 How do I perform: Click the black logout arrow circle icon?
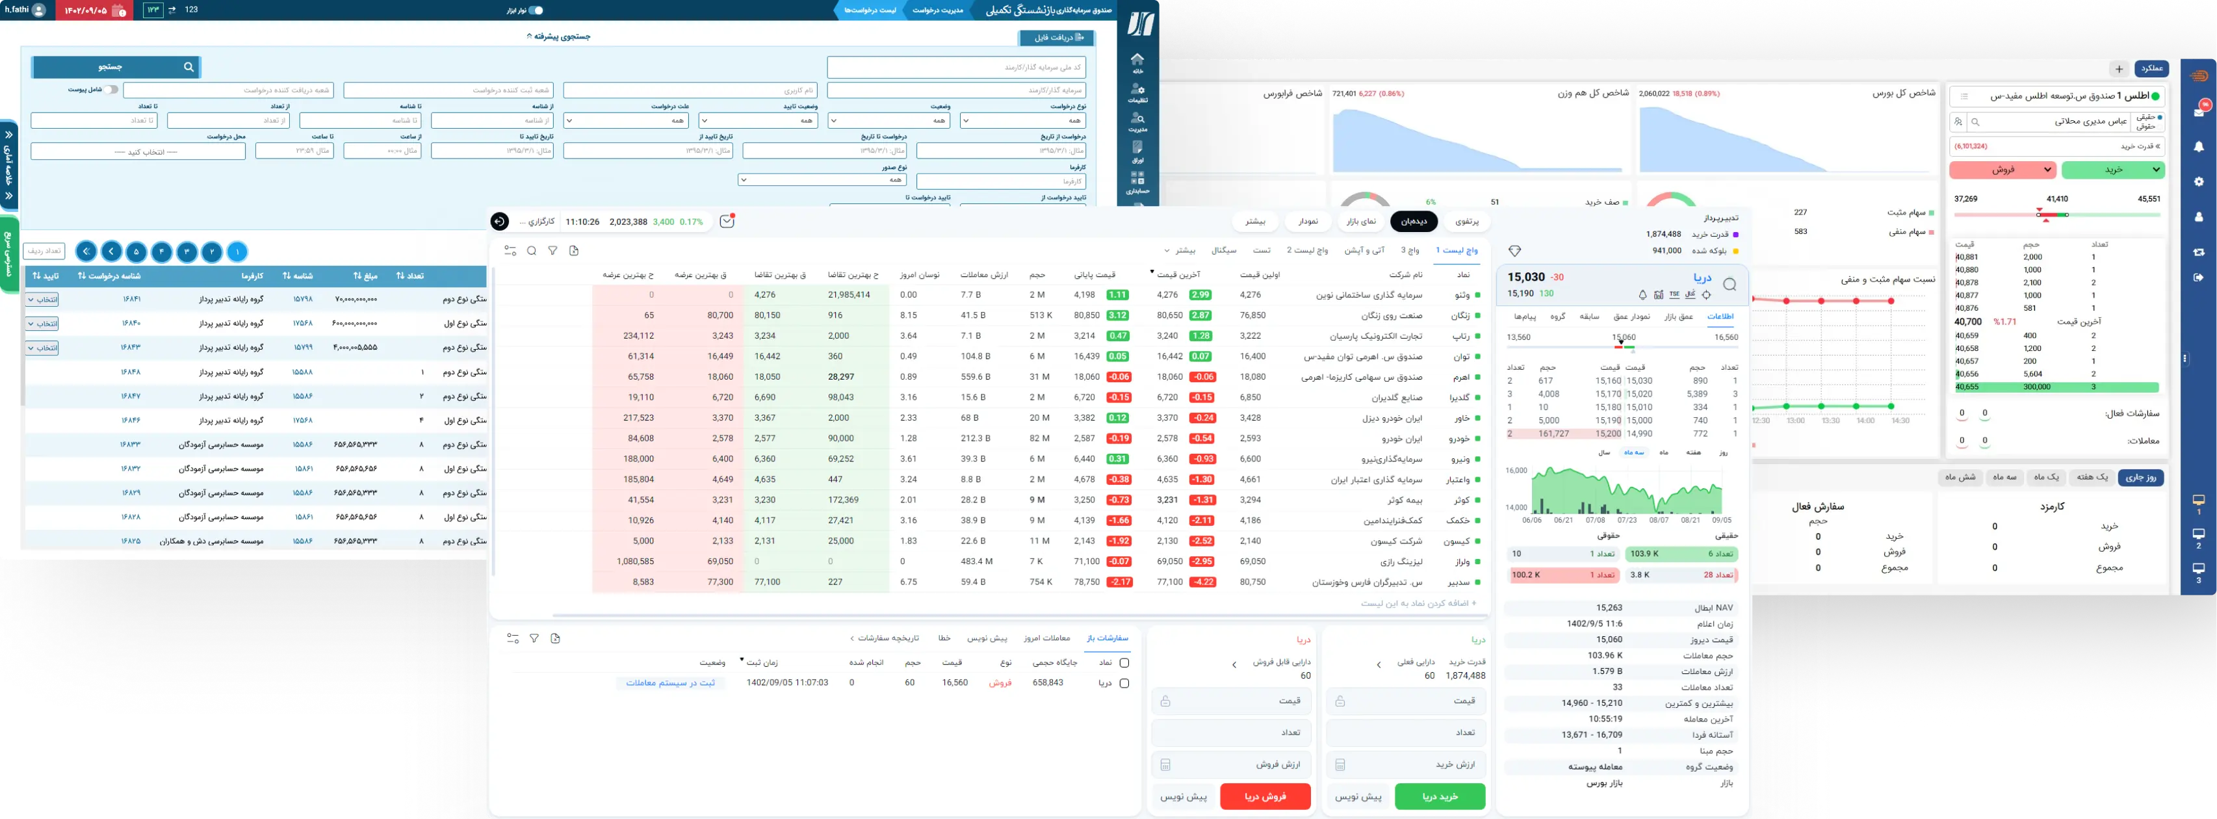(499, 221)
